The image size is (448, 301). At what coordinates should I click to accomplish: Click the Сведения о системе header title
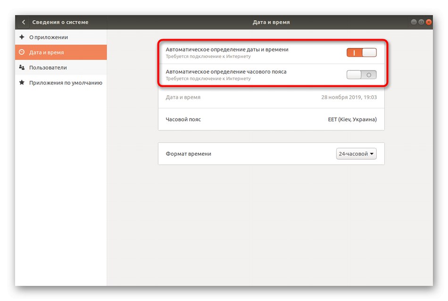tap(60, 22)
